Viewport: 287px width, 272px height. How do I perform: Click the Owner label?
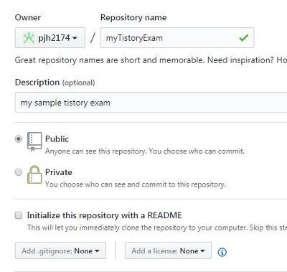(x=28, y=17)
